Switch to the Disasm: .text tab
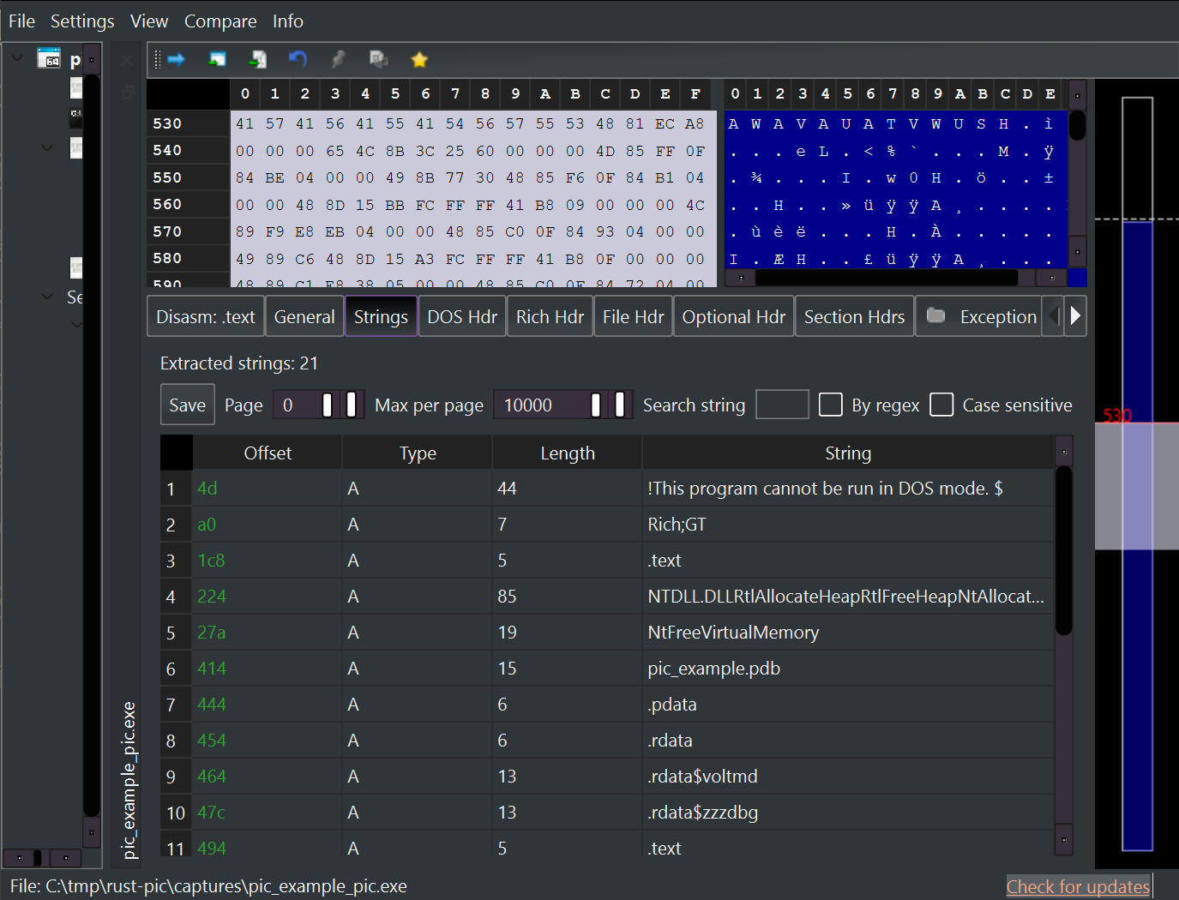Image resolution: width=1179 pixels, height=900 pixels. [x=206, y=316]
